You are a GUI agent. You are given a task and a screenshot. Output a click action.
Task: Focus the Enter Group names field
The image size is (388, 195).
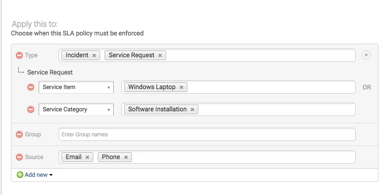point(207,135)
